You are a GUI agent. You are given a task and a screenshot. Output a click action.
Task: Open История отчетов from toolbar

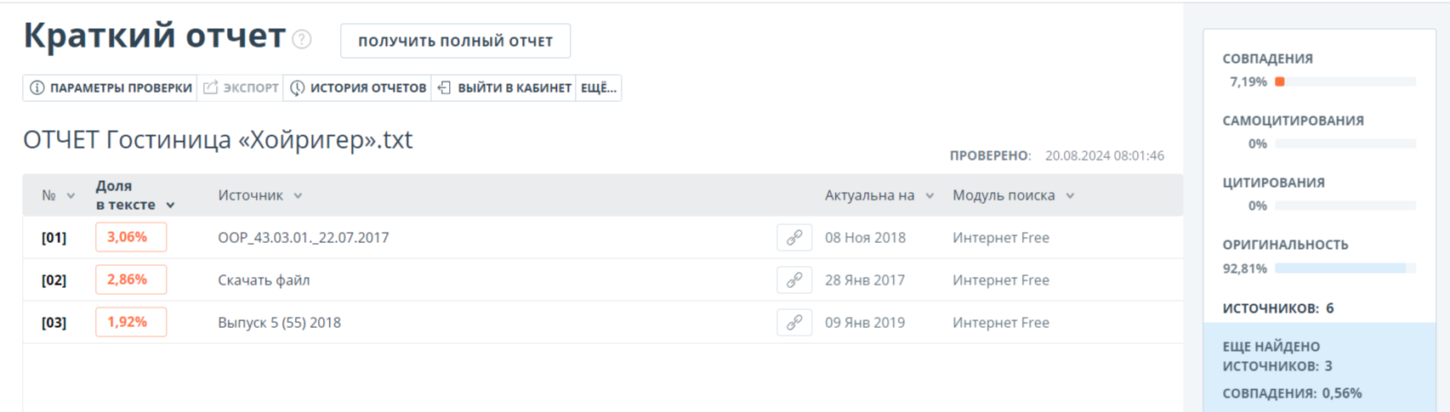(x=358, y=88)
